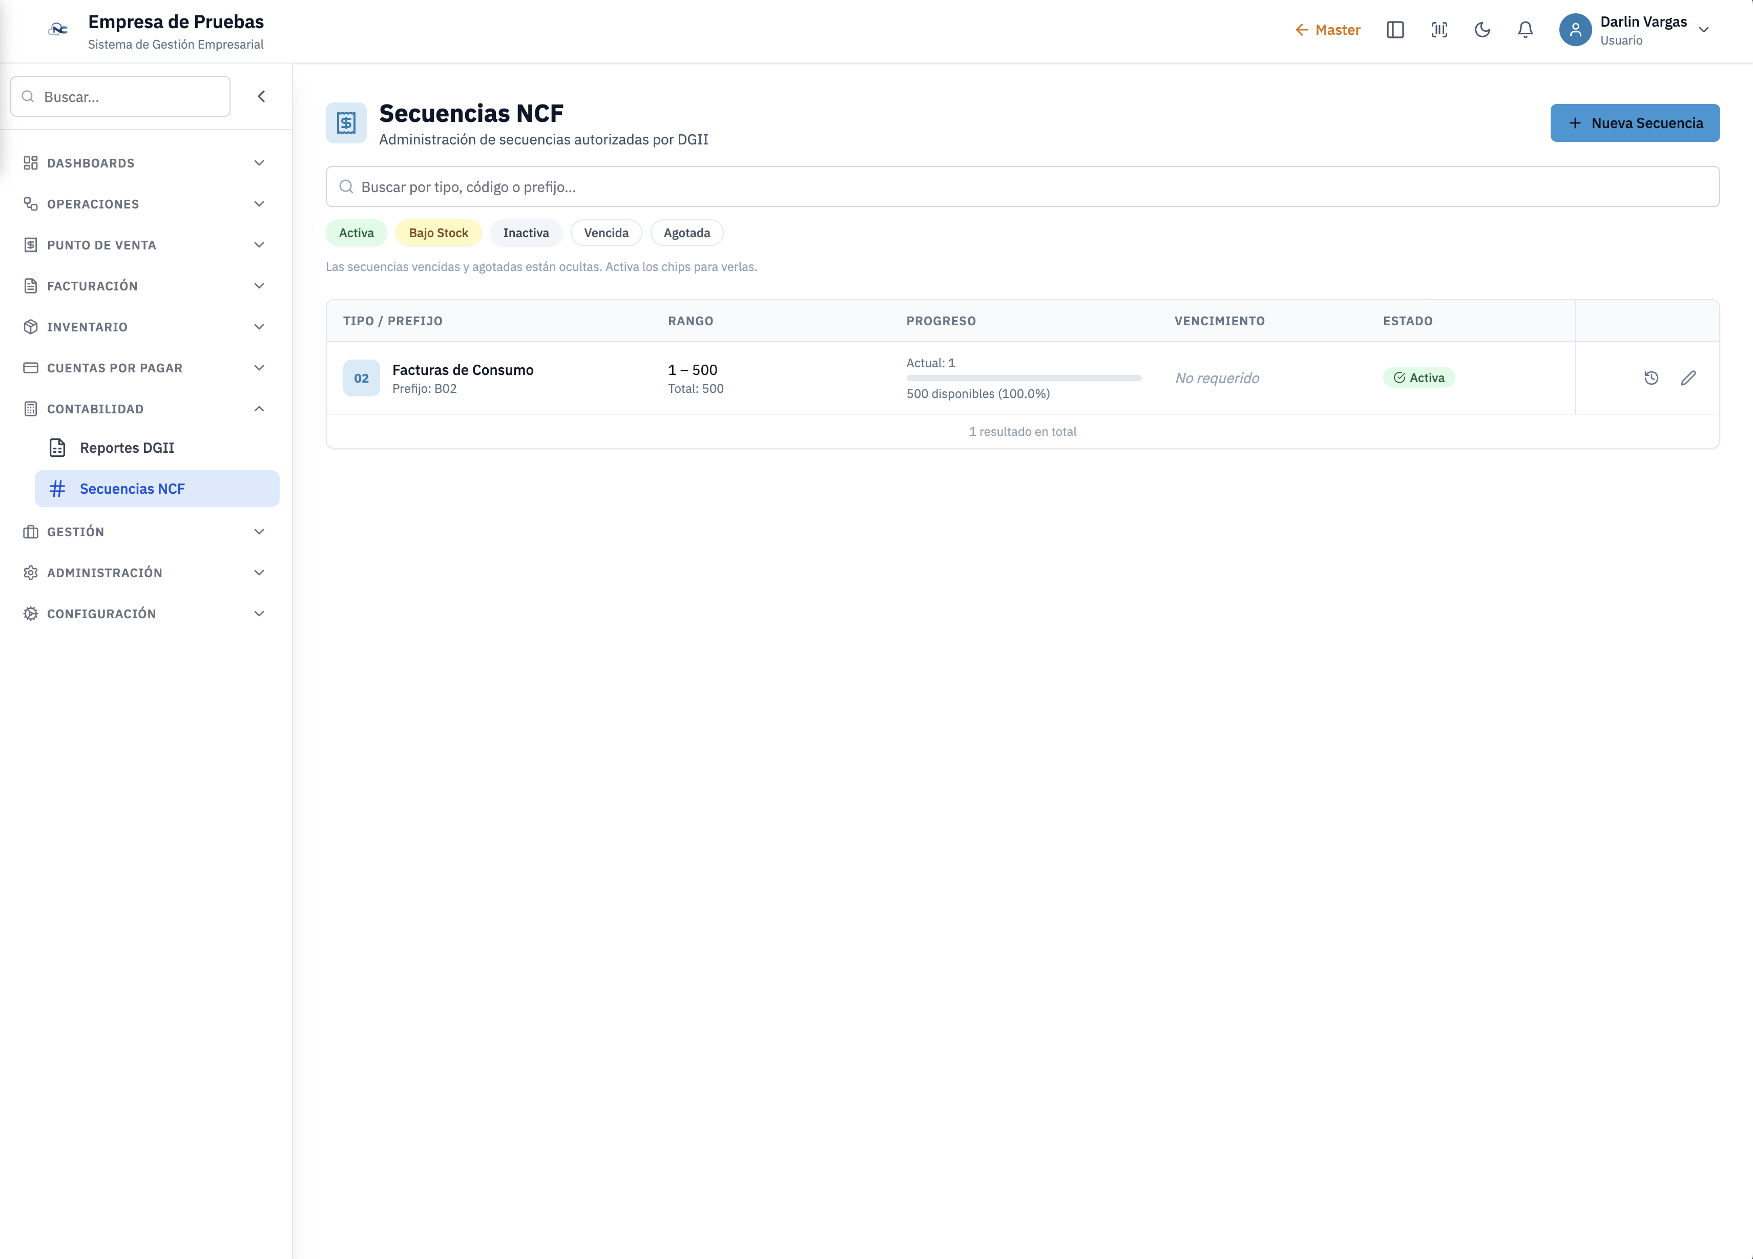Toggle the sidebar layout panel icon
This screenshot has height=1259, width=1753.
1395,30
